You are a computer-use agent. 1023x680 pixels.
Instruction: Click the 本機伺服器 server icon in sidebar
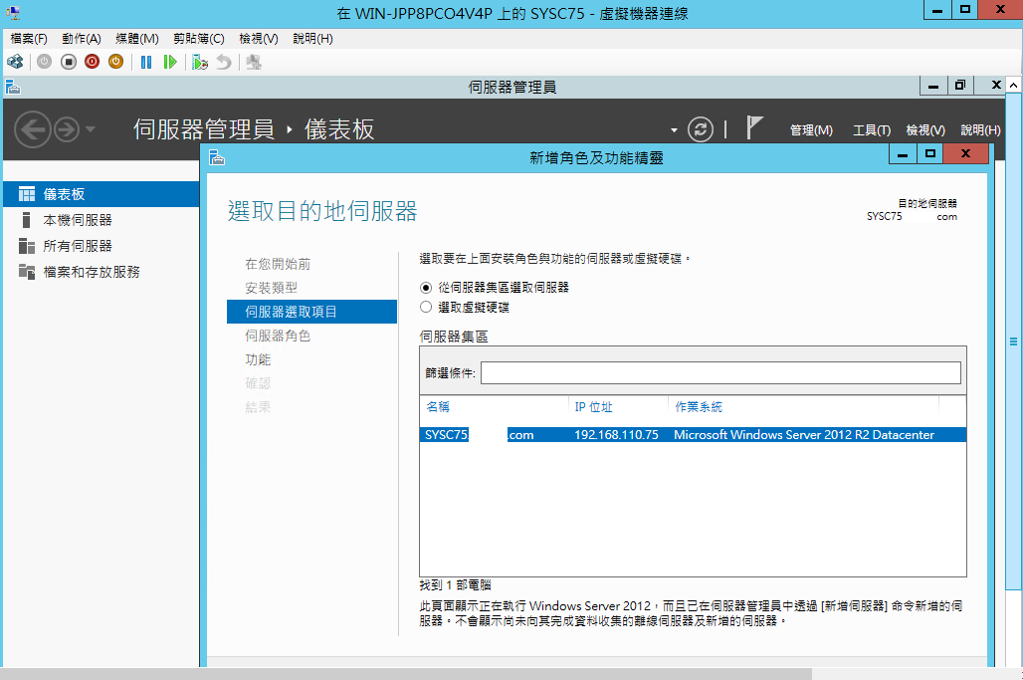26,220
